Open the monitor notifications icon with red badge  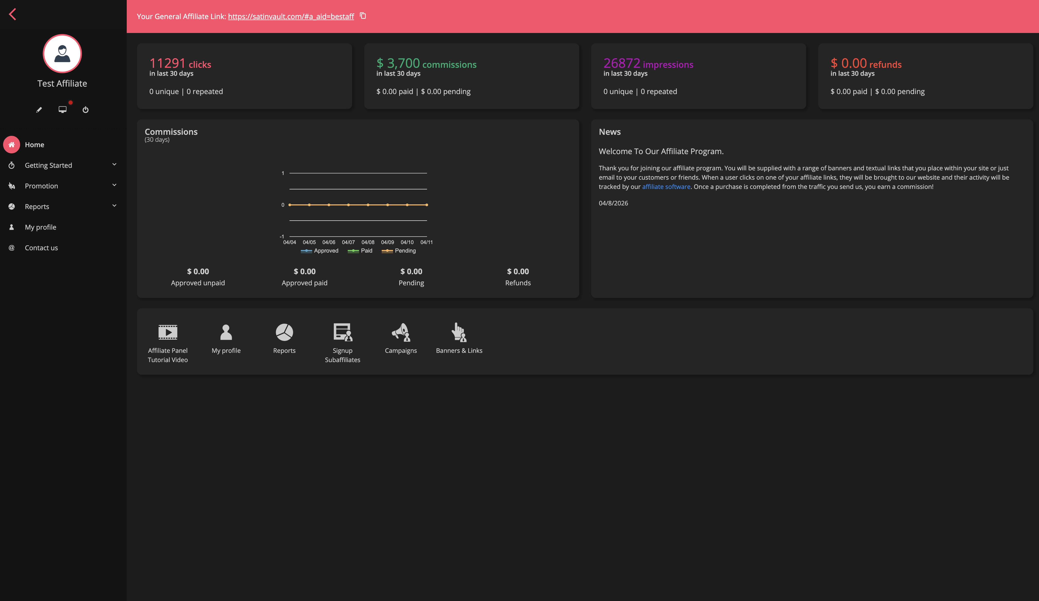tap(63, 109)
